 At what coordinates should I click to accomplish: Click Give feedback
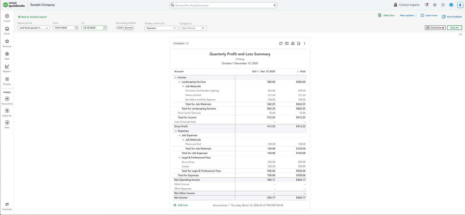point(452,17)
